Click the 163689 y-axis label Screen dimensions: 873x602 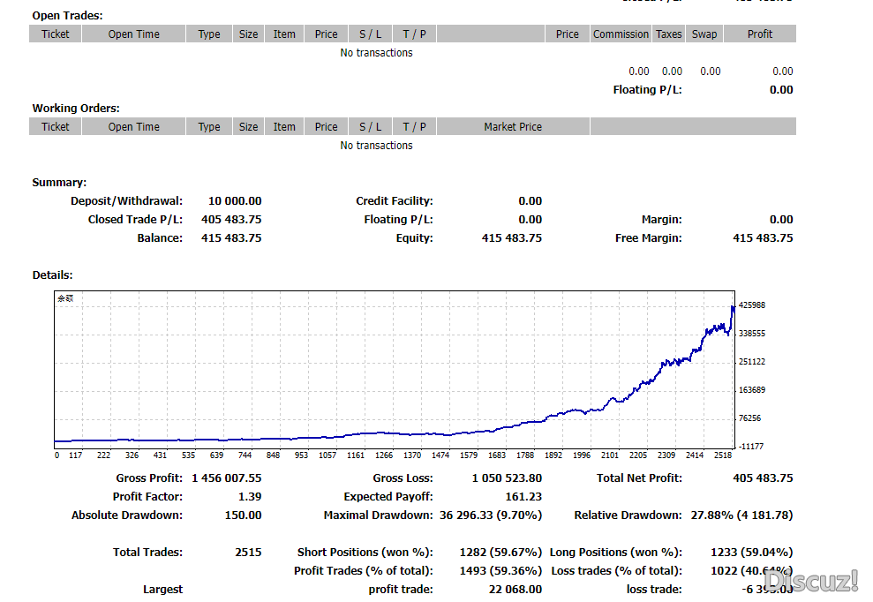tap(751, 390)
